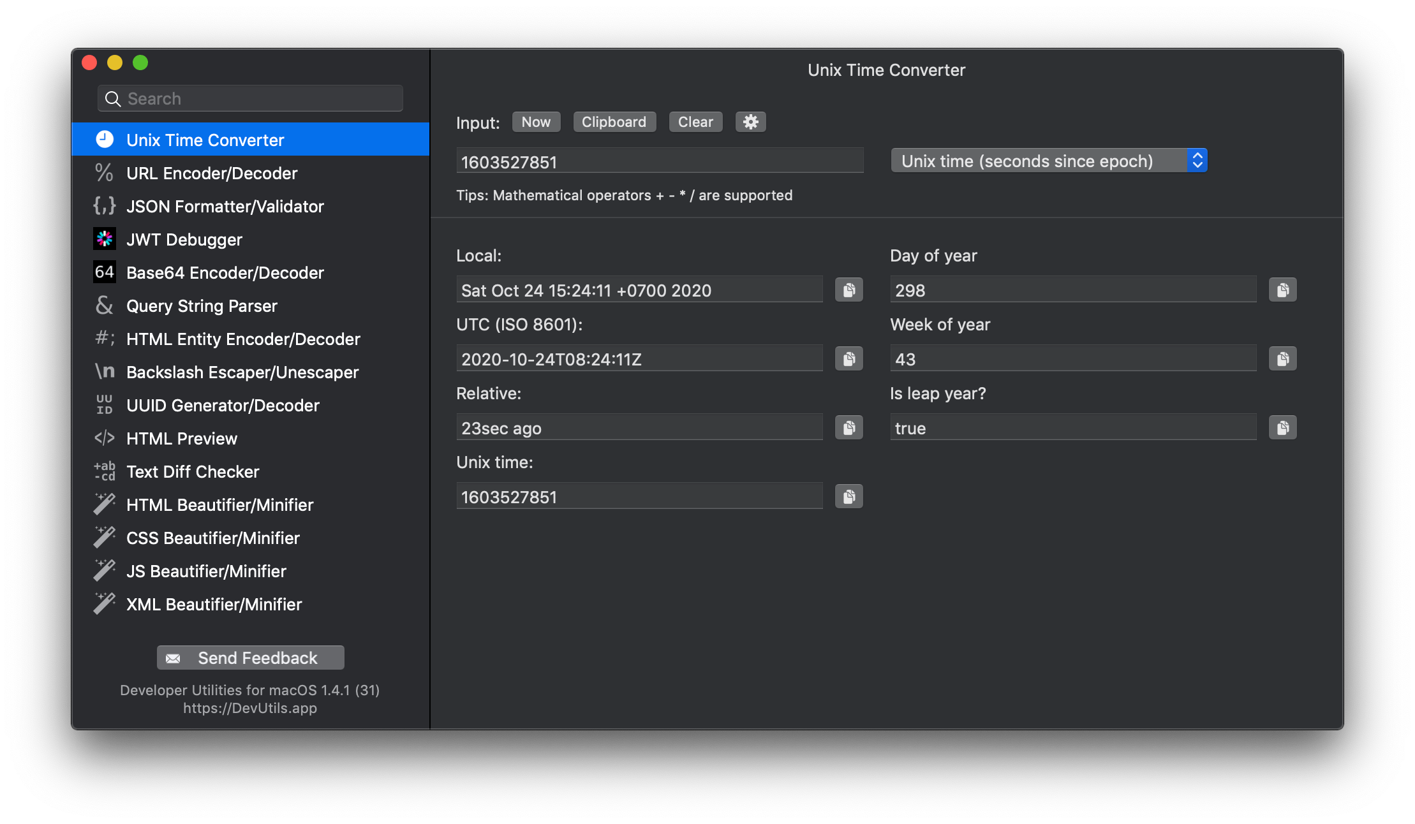The image size is (1415, 824).
Task: Click the Unix time input field
Action: pyautogui.click(x=658, y=162)
